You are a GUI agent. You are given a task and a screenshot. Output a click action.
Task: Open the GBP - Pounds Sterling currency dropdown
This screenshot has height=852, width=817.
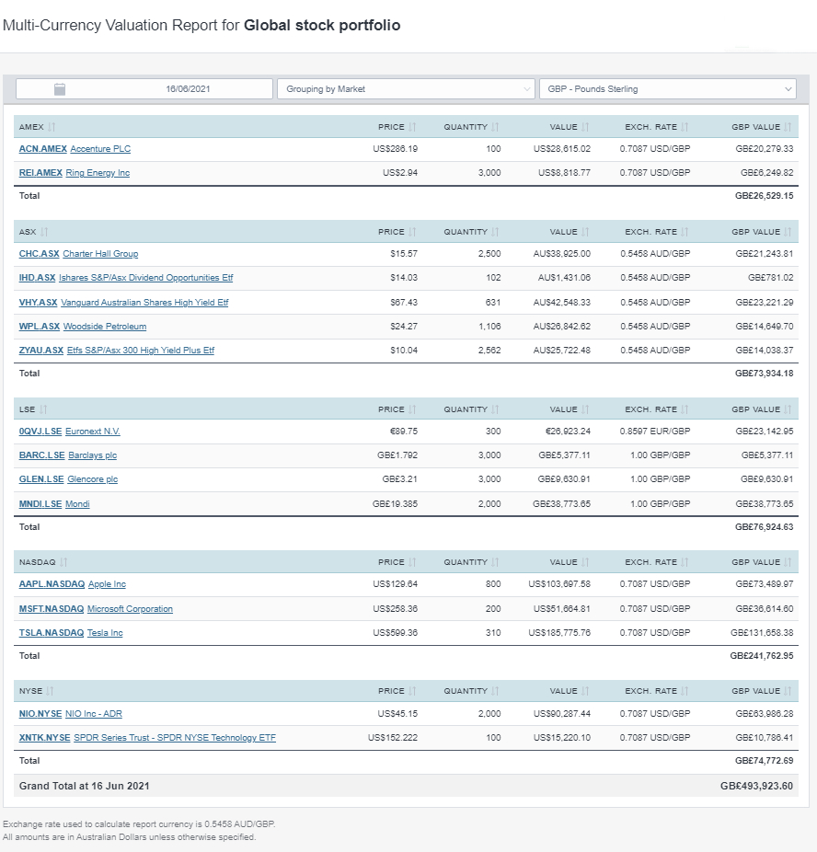pos(668,89)
